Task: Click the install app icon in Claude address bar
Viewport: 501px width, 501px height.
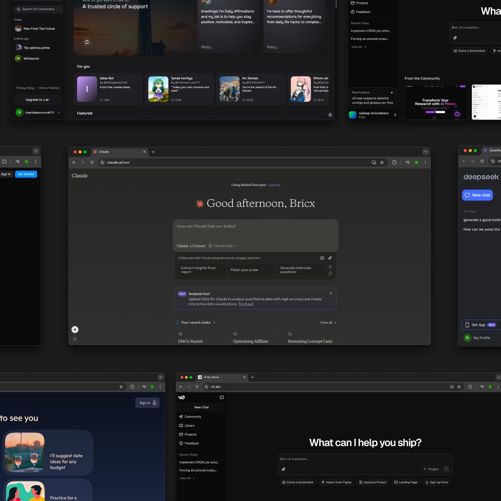Action: point(374,162)
